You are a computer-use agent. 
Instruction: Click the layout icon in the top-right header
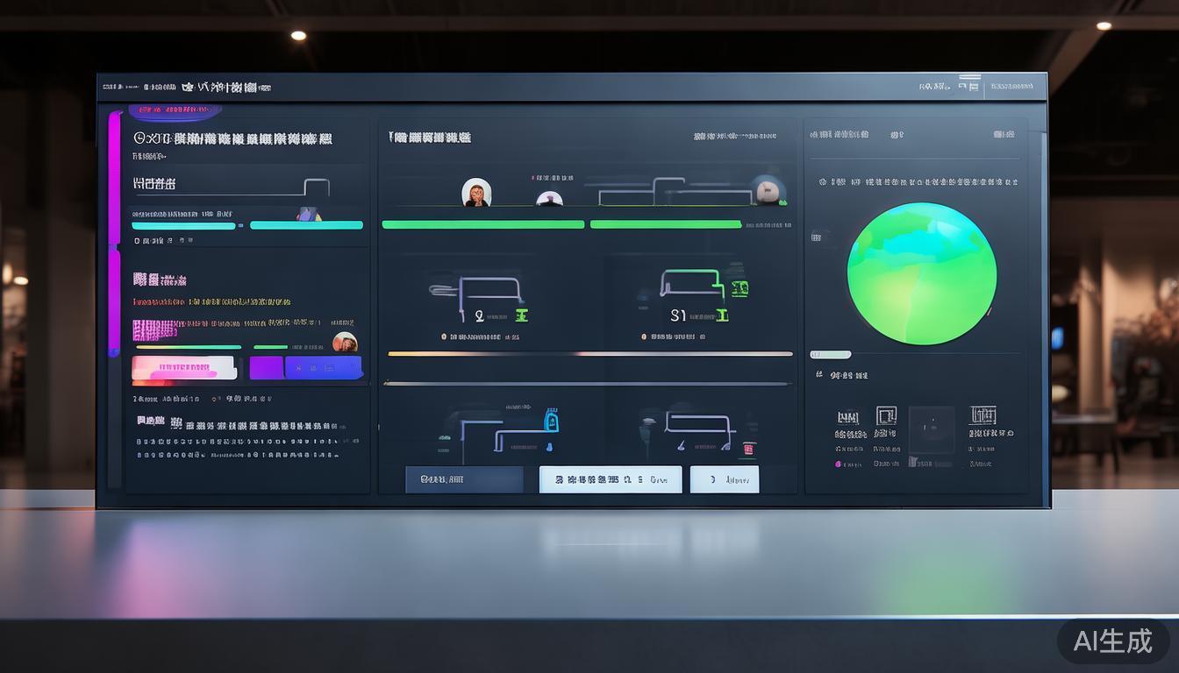pyautogui.click(x=968, y=85)
